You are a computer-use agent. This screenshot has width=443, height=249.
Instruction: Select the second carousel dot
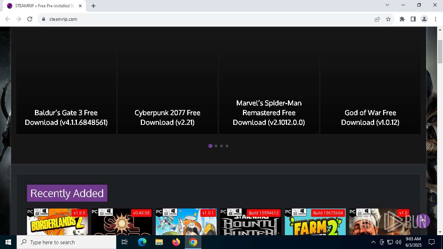coord(216,146)
